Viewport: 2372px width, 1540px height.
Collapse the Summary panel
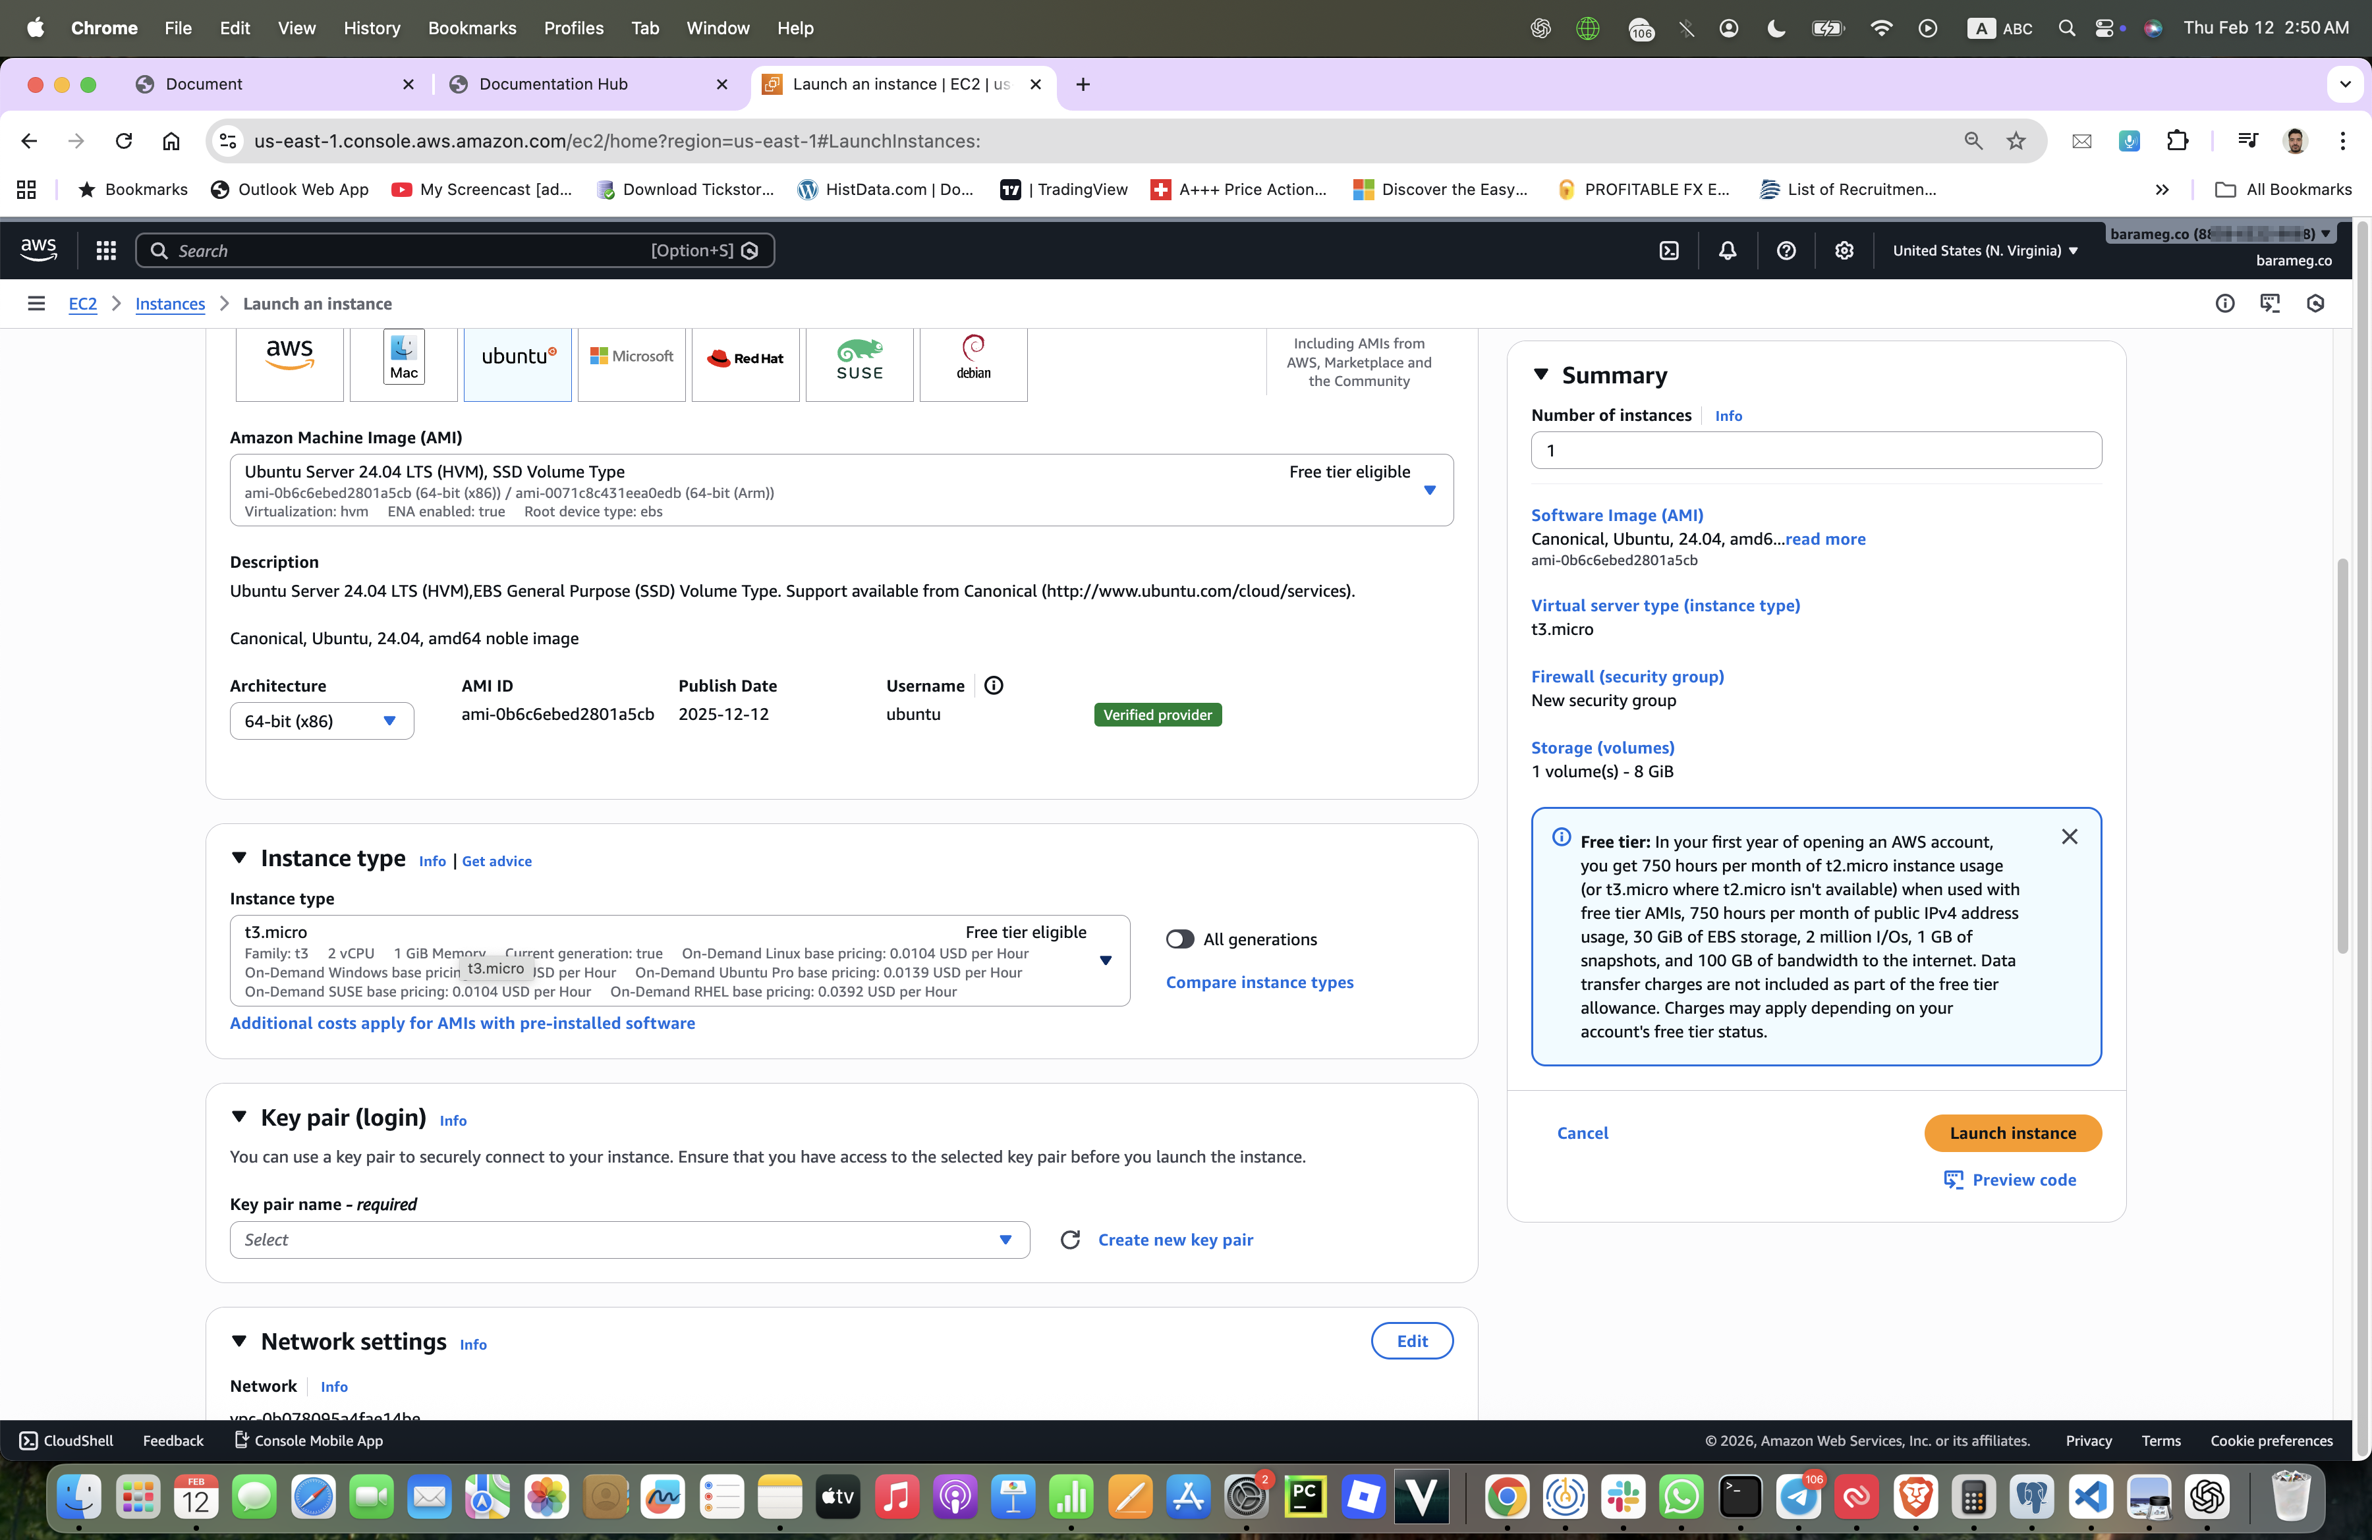pyautogui.click(x=1540, y=375)
